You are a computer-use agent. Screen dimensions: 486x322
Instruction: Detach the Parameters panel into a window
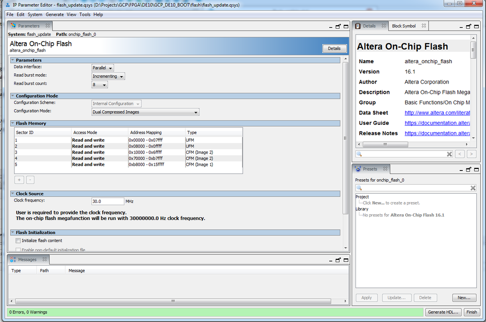pos(338,27)
